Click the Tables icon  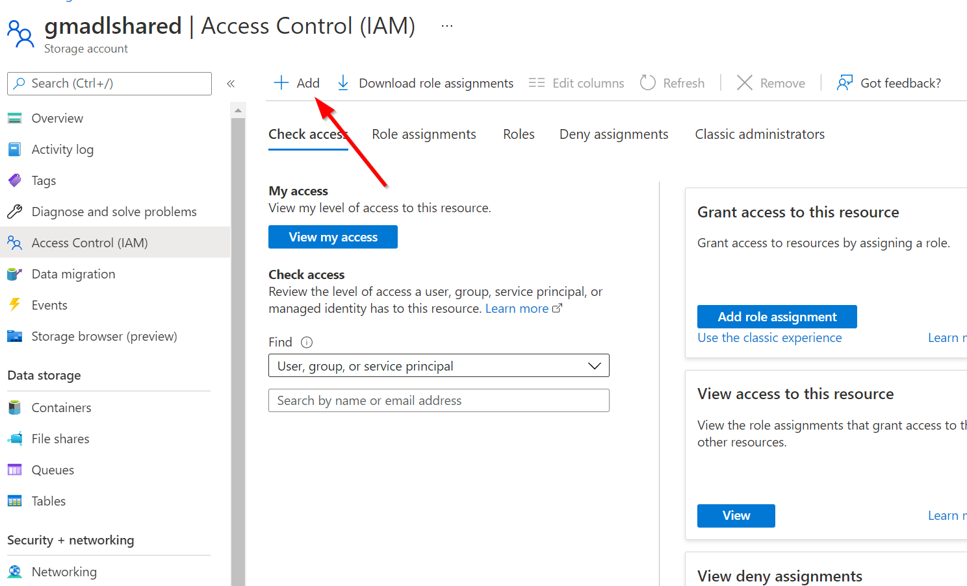coord(14,501)
